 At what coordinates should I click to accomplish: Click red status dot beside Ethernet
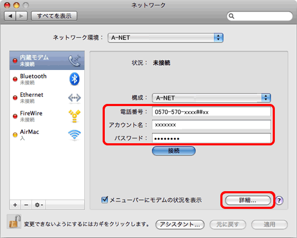click(15, 97)
